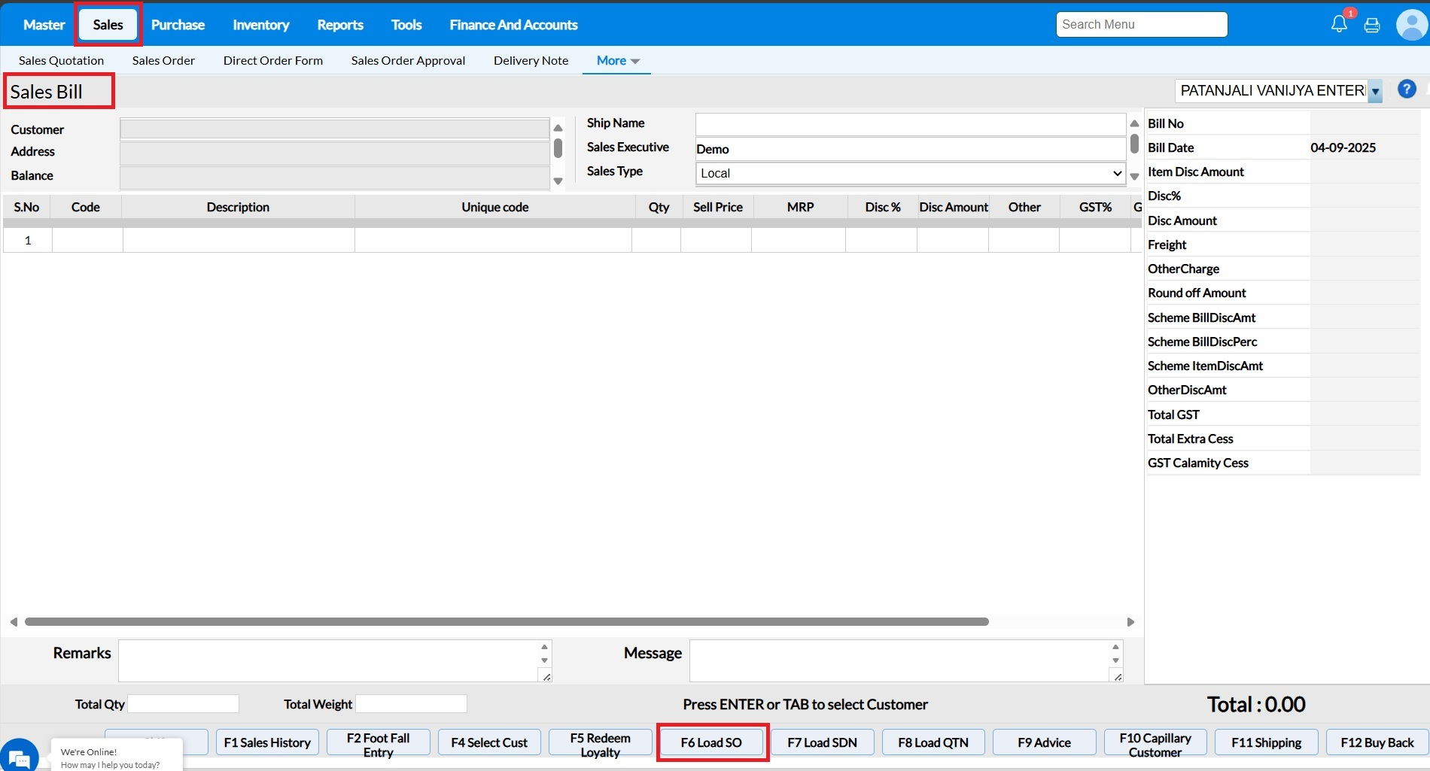Open Finance And Accounts menu
The height and width of the screenshot is (771, 1430).
pyautogui.click(x=513, y=25)
